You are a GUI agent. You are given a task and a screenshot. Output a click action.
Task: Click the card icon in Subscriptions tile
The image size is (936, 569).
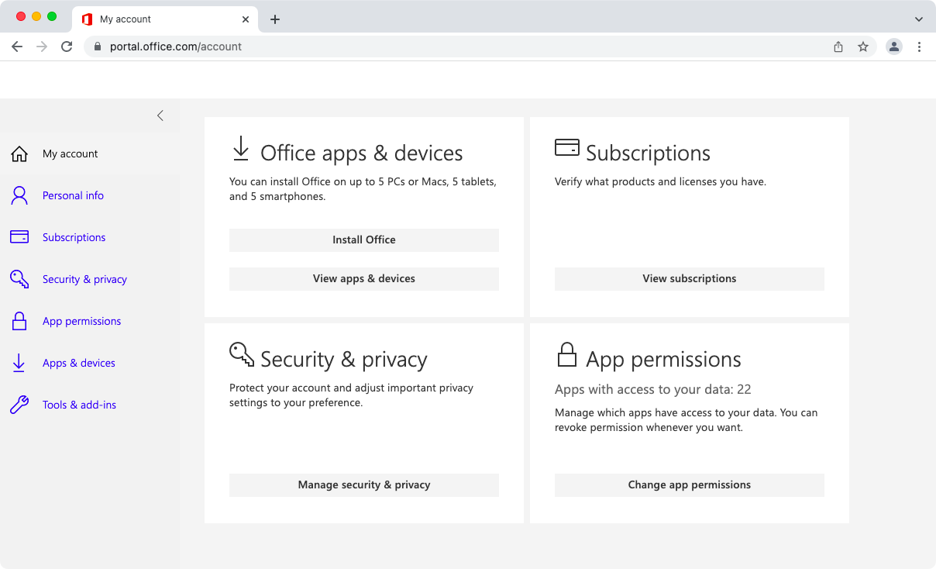(567, 147)
